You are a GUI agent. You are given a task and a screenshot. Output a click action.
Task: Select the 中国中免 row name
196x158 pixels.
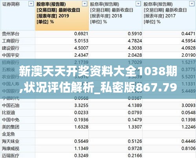[11, 120]
